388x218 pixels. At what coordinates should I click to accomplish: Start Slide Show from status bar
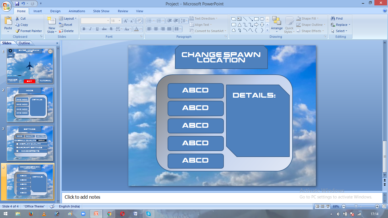coord(328,206)
